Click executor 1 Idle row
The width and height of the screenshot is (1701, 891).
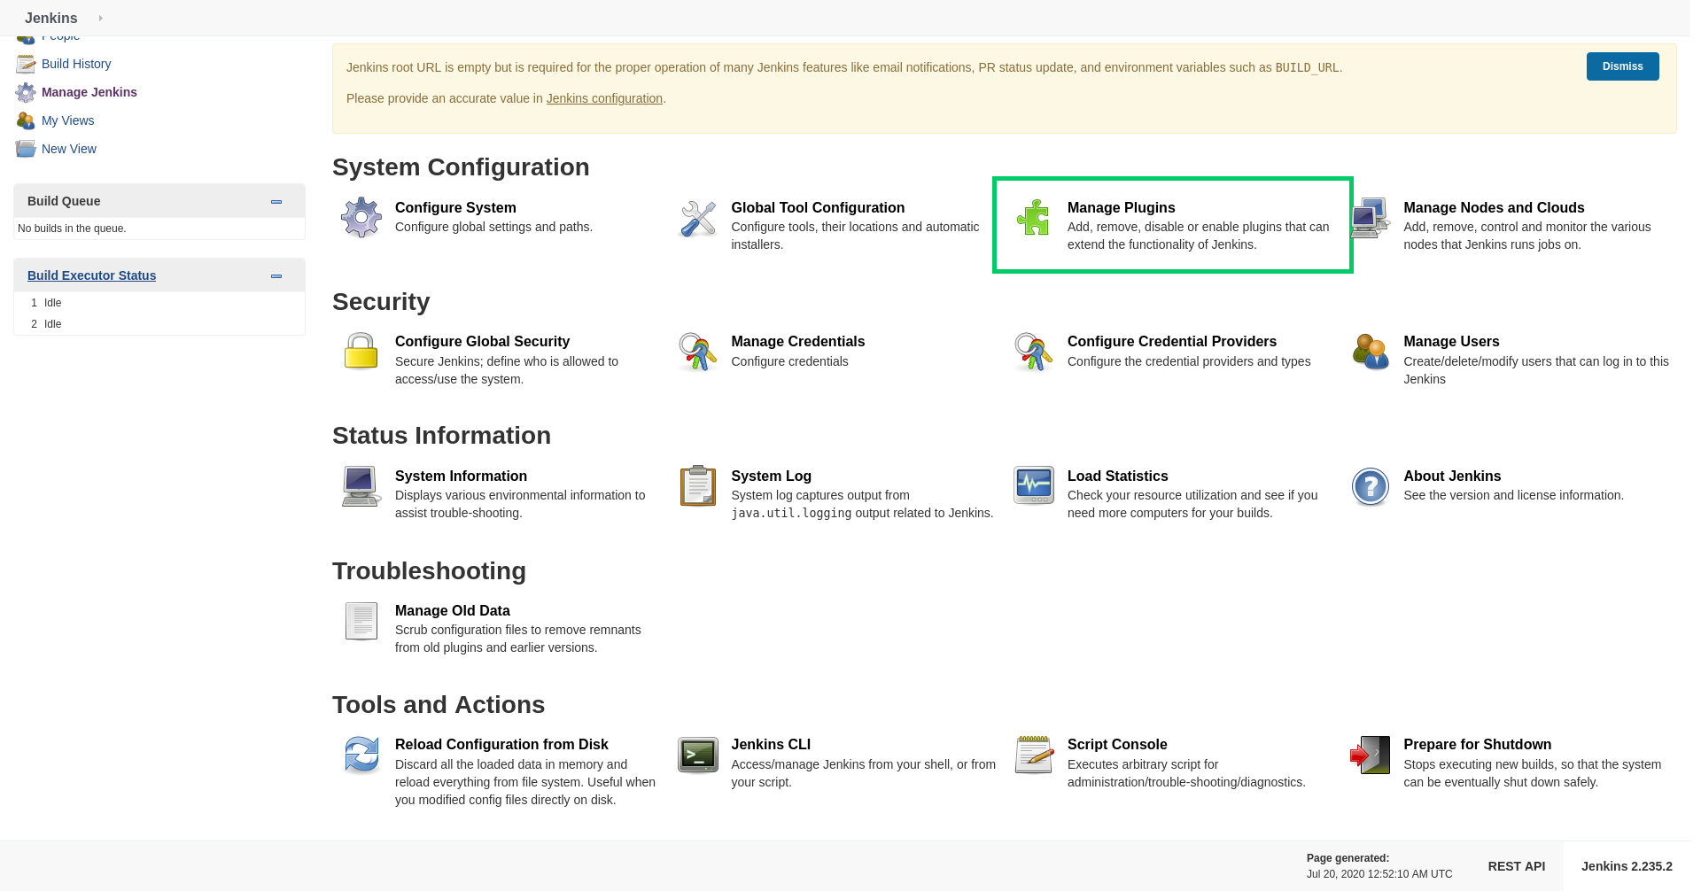159,303
